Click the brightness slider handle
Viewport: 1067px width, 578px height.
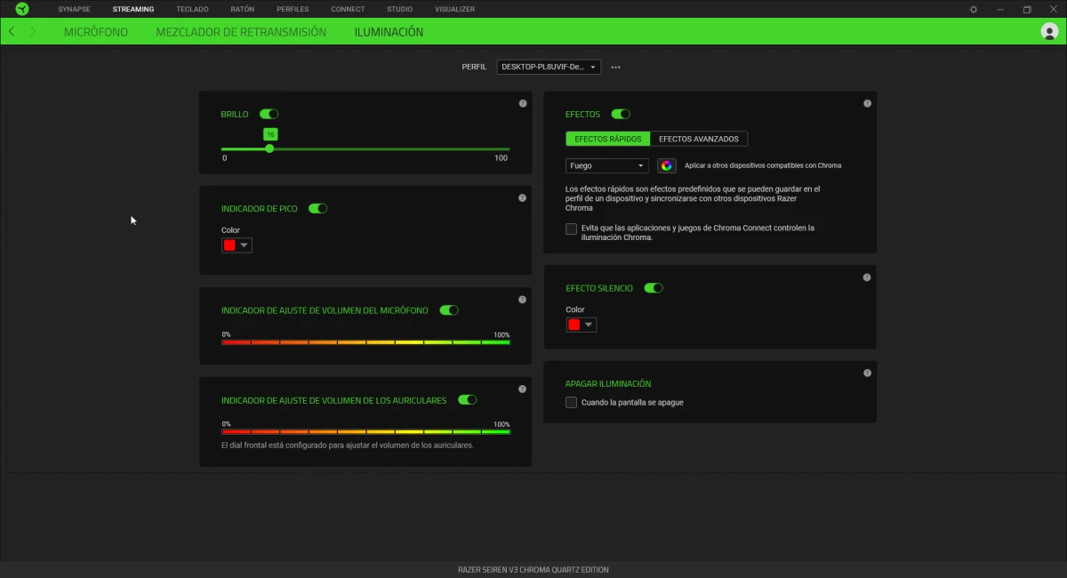[x=269, y=149]
